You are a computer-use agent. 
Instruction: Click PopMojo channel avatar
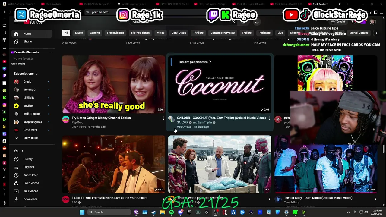66,120
